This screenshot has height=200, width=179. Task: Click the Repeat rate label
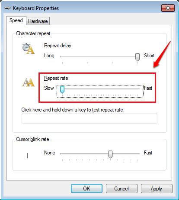[x=57, y=78]
